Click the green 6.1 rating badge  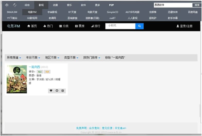40,72
